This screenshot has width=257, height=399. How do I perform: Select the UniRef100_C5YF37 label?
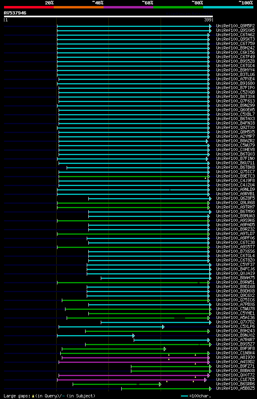pyautogui.click(x=235, y=265)
